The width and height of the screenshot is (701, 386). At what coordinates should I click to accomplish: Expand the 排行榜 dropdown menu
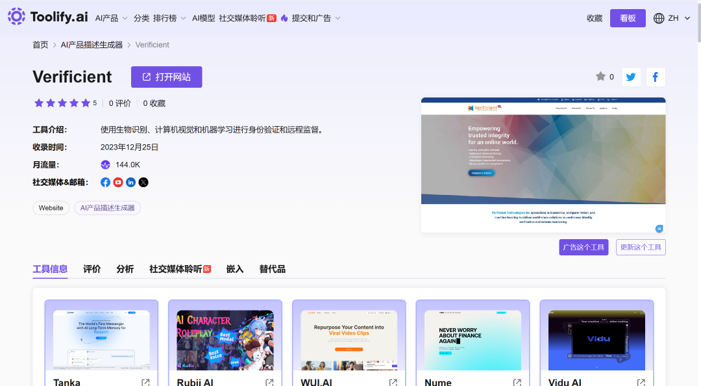pos(169,18)
